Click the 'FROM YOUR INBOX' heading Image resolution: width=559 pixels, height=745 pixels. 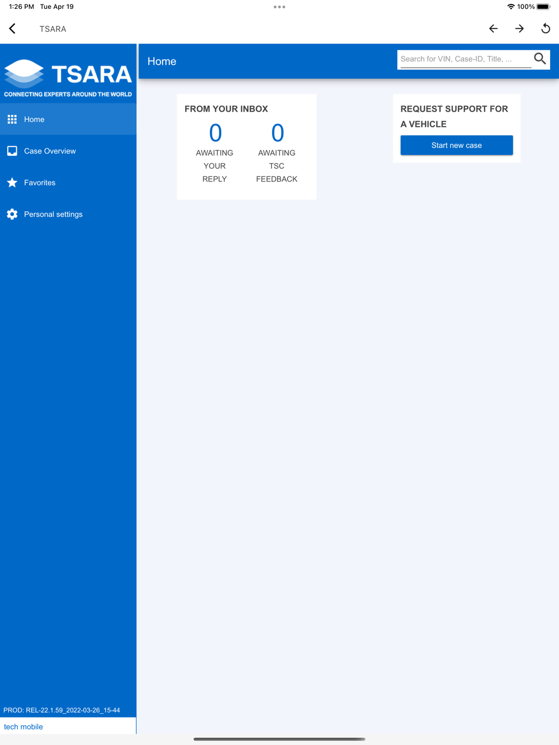[x=226, y=109]
